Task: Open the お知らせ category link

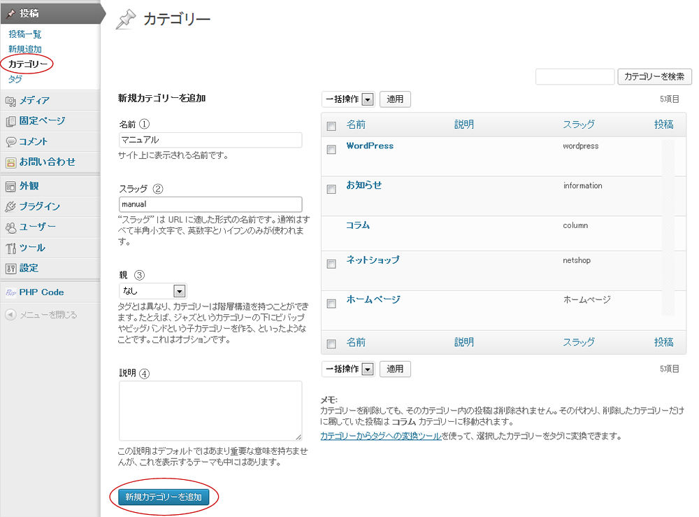Action: pos(364,185)
